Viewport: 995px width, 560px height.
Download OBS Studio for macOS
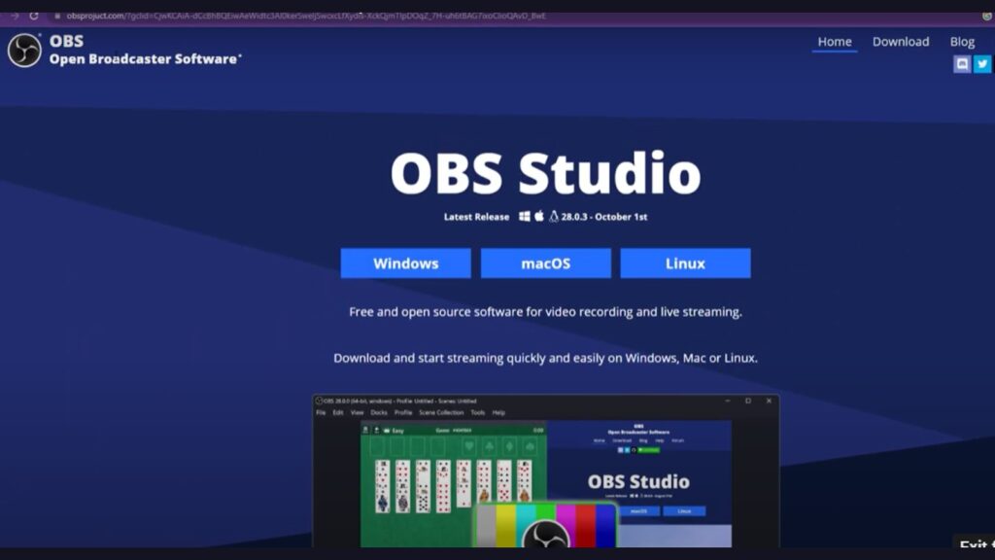pyautogui.click(x=546, y=263)
